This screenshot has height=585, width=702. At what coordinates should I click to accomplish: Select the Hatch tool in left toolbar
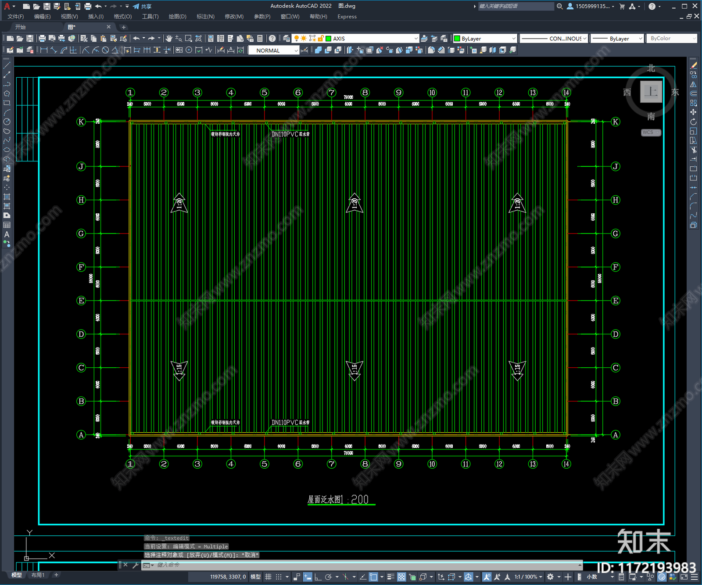point(7,197)
